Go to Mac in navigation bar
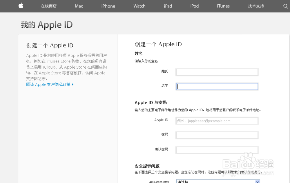Screen dimensions: 290x183 coord(79,6)
